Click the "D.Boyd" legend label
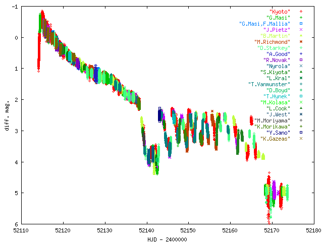This screenshot has height=242, width=323. click(278, 90)
